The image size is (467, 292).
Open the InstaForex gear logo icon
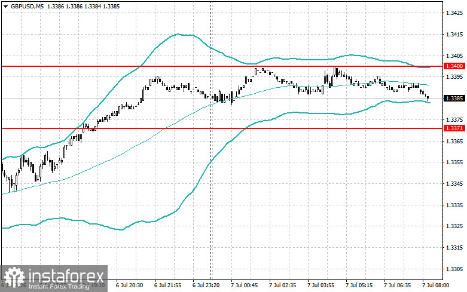click(14, 278)
